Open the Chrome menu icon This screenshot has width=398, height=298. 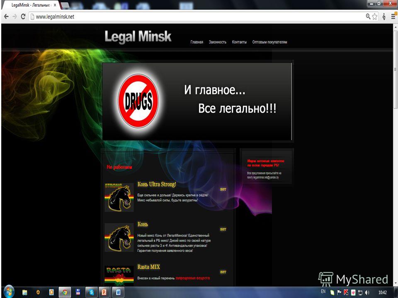[393, 17]
